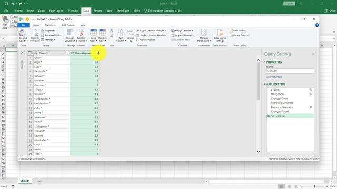Click the Remove Columns icon

(81, 33)
